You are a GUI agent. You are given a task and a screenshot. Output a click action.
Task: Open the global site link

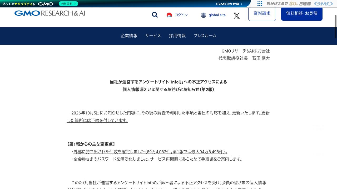coord(217,15)
